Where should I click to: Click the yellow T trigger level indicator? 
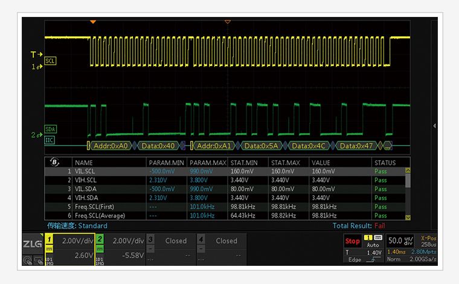pyautogui.click(x=35, y=54)
